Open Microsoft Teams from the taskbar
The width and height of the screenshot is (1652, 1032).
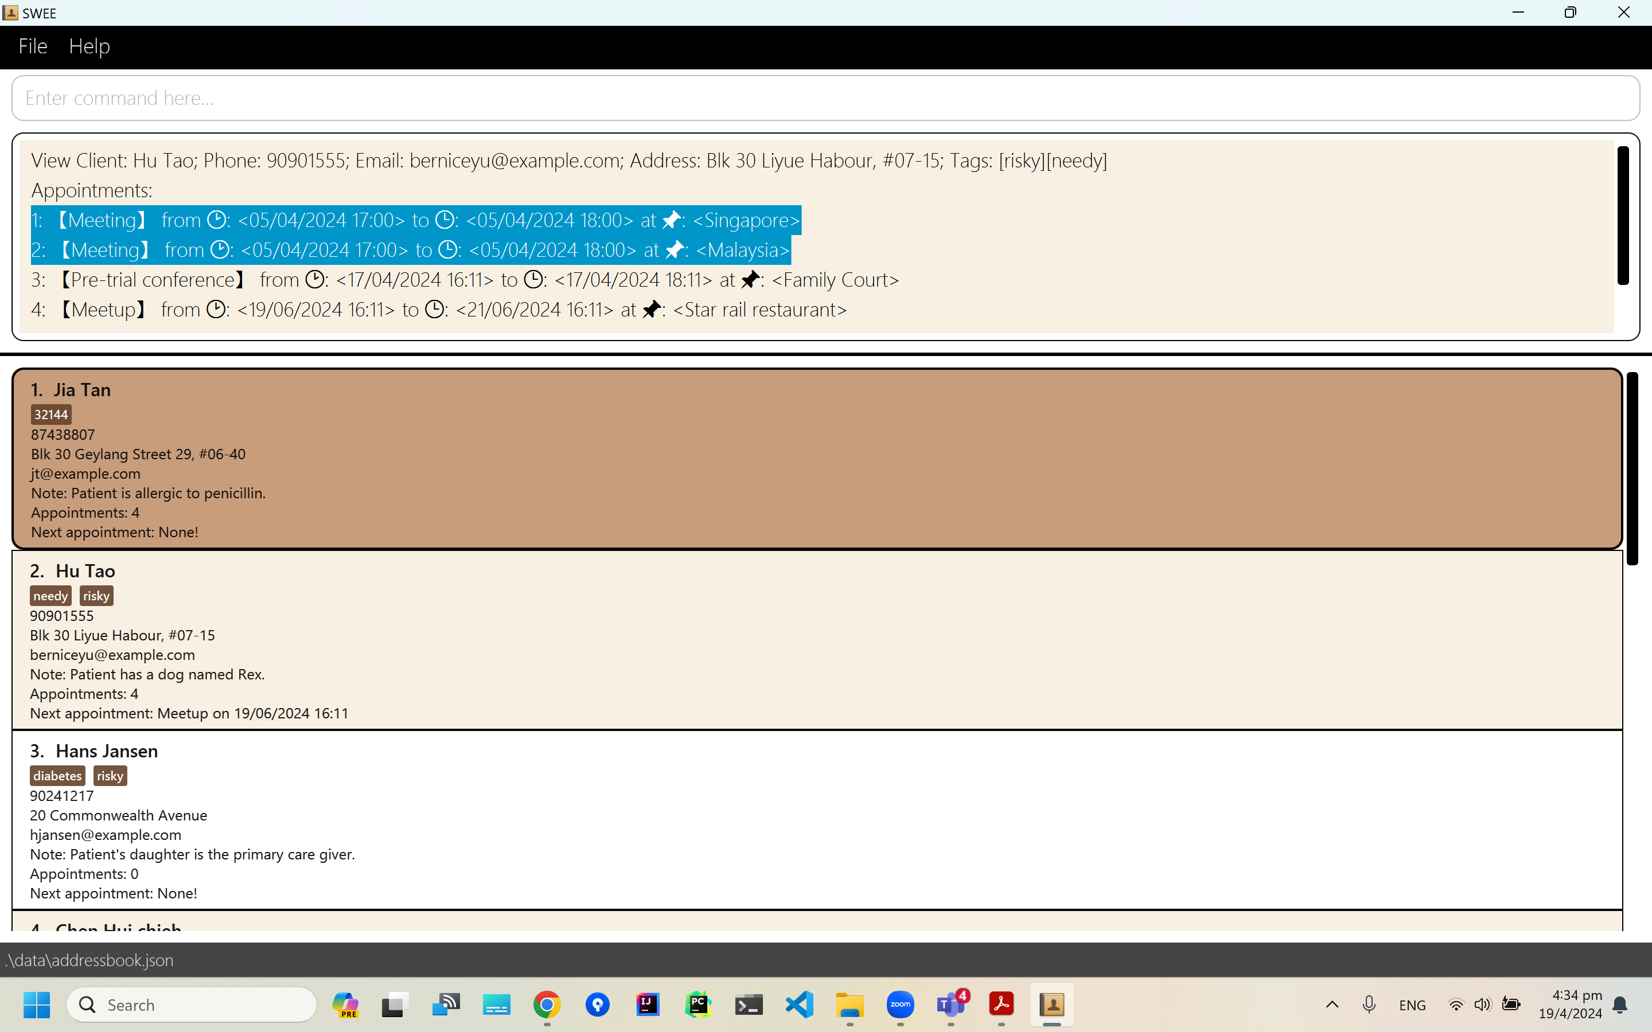pyautogui.click(x=950, y=1004)
